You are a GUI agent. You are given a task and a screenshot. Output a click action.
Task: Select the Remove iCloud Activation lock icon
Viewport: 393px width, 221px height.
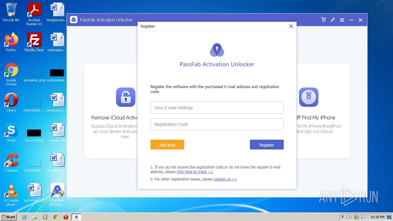point(126,97)
